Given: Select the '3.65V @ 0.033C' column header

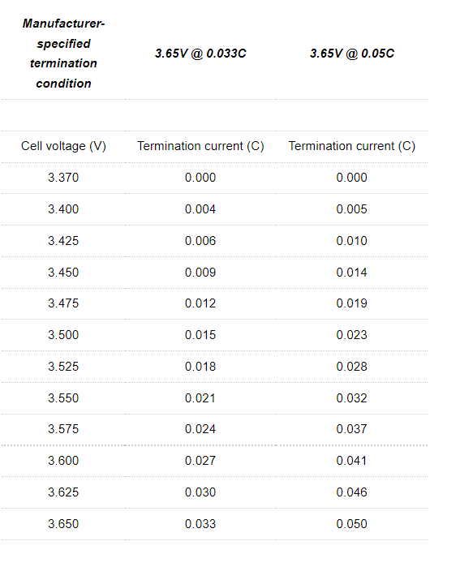Looking at the screenshot, I should [x=200, y=54].
